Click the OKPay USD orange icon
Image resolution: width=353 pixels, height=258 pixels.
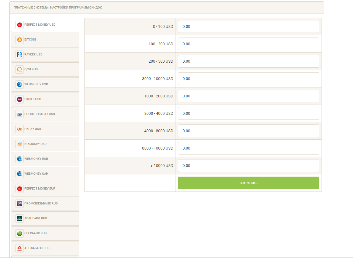20,129
